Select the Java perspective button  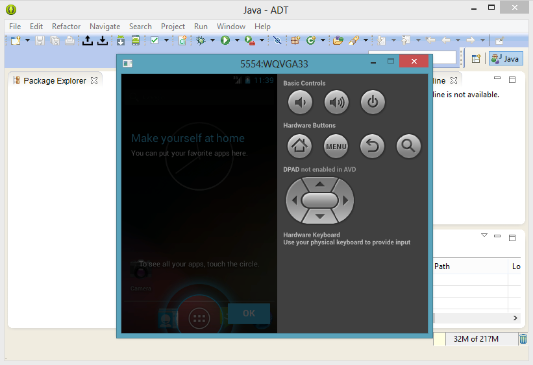[506, 59]
